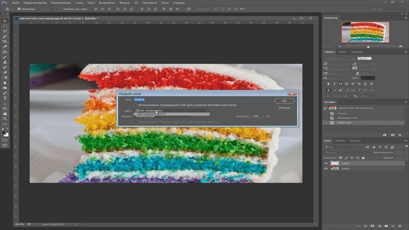
Task: Open opacity slider arrow in New Layer dialog
Action: (x=263, y=116)
